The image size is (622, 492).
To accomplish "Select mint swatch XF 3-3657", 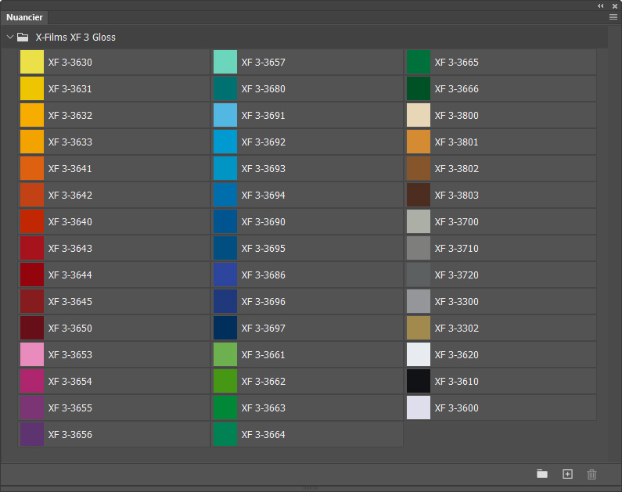I will pyautogui.click(x=225, y=62).
